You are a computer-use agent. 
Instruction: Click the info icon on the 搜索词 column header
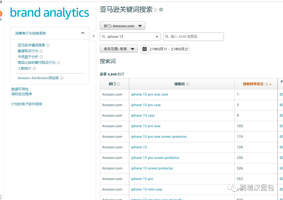coord(187,84)
